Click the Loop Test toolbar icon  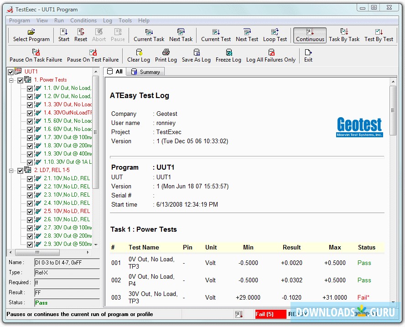[275, 35]
